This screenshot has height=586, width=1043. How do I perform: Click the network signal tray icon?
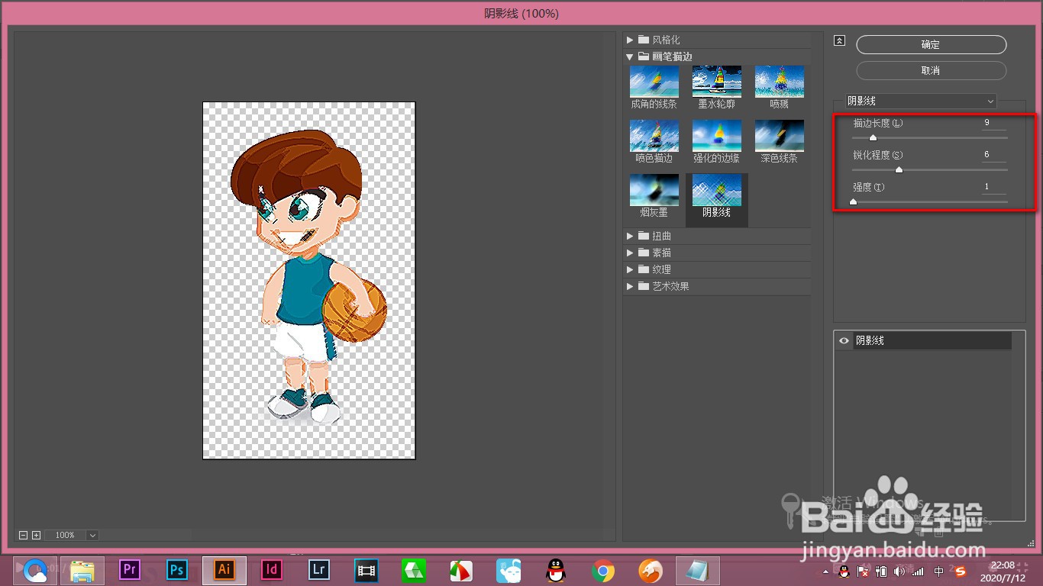(x=918, y=572)
